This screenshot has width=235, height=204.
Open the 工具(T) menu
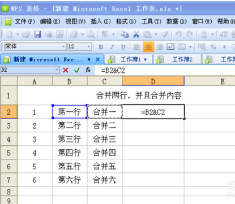152,21
